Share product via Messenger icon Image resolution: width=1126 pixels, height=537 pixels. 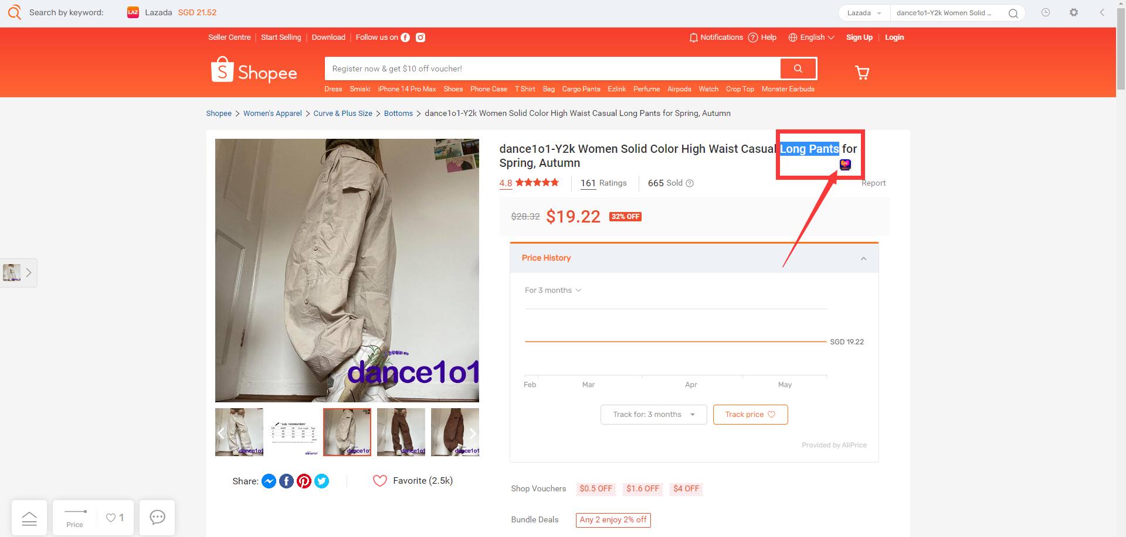(x=269, y=481)
